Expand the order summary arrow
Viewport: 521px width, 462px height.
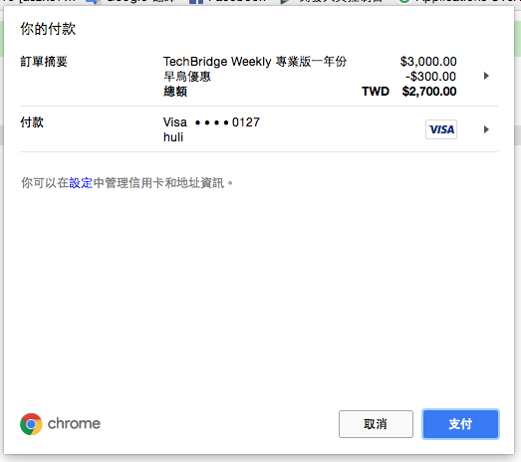coord(486,76)
